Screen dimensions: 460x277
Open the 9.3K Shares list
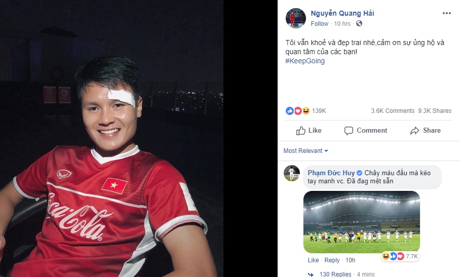pyautogui.click(x=435, y=111)
